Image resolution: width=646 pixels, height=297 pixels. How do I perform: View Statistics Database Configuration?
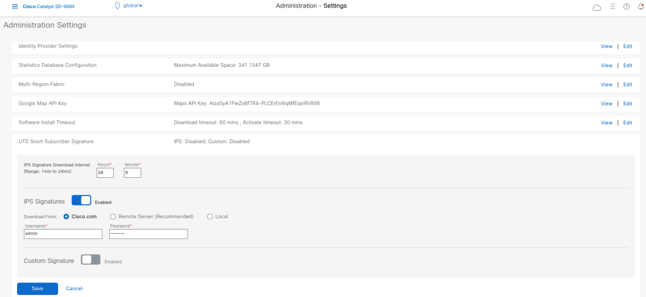click(x=606, y=65)
